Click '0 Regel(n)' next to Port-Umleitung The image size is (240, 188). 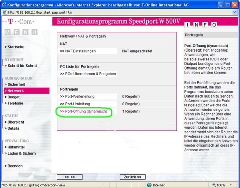pyautogui.click(x=131, y=104)
